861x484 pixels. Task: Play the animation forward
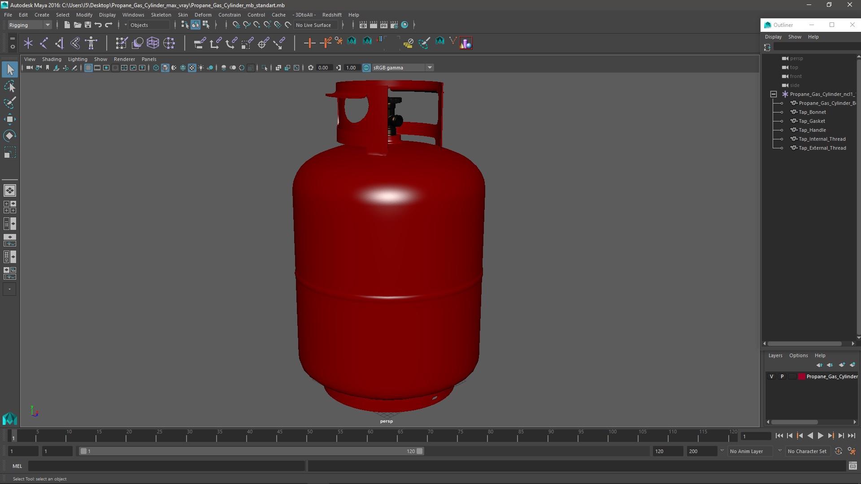coord(820,436)
